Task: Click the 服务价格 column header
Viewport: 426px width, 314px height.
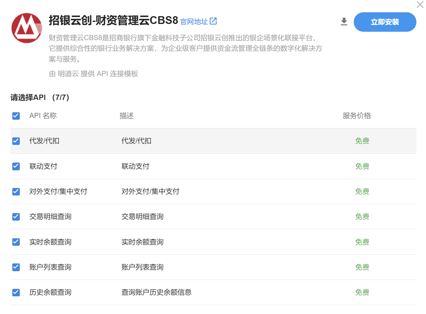Action: tap(357, 116)
